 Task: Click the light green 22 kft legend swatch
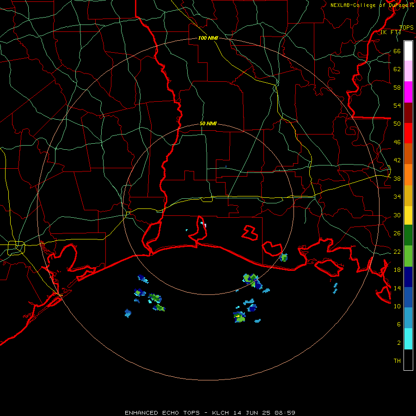click(x=408, y=256)
